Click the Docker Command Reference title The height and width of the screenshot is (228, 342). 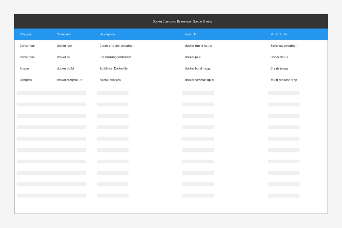182,21
